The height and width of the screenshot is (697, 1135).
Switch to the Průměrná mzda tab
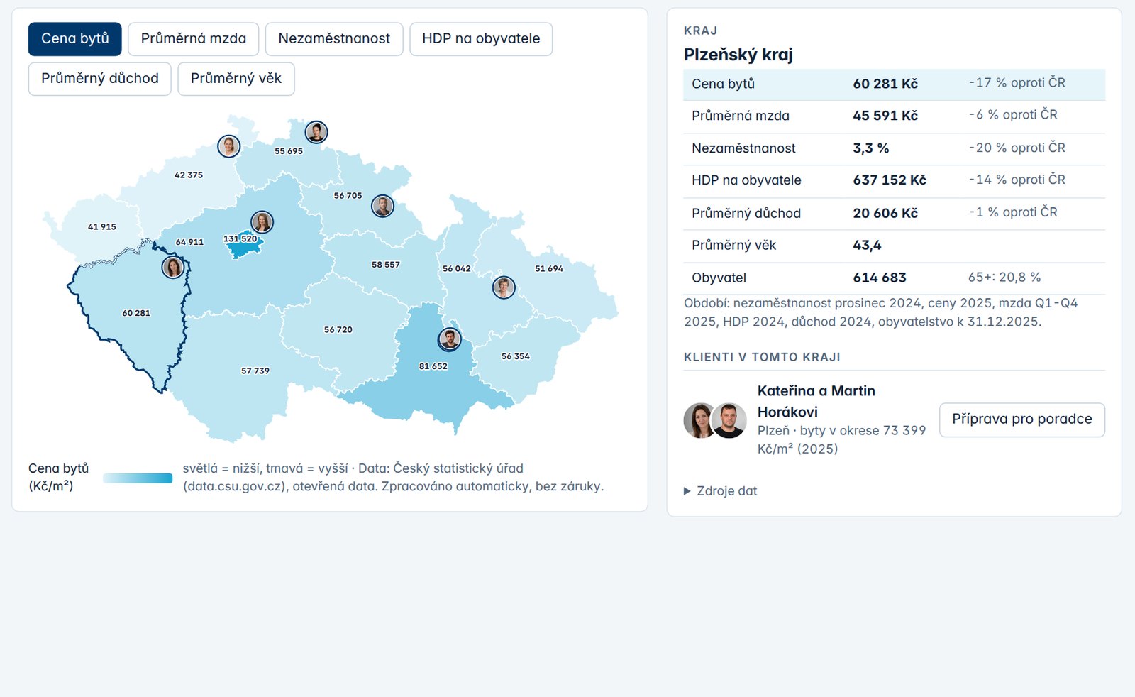click(x=194, y=39)
